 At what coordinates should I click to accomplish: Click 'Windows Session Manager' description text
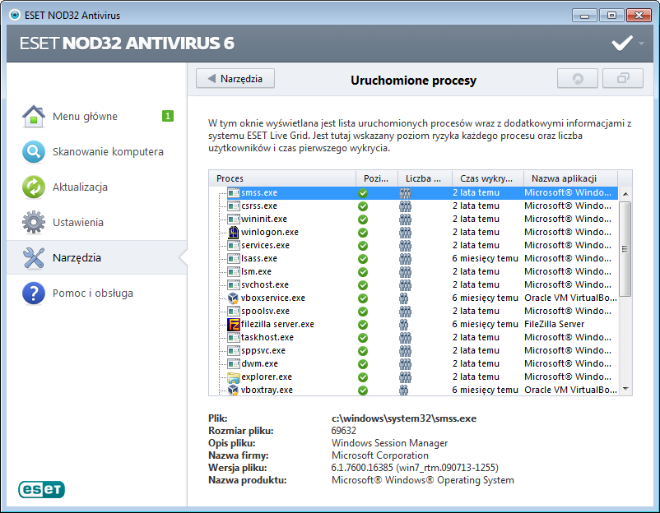coord(390,443)
